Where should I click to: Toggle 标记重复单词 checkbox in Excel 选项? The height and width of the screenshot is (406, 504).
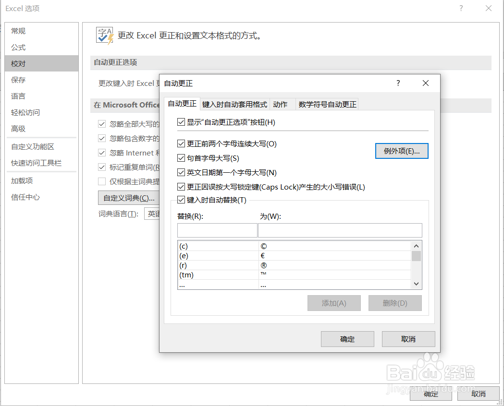(102, 167)
